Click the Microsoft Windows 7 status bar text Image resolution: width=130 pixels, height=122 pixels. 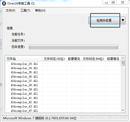(40, 118)
